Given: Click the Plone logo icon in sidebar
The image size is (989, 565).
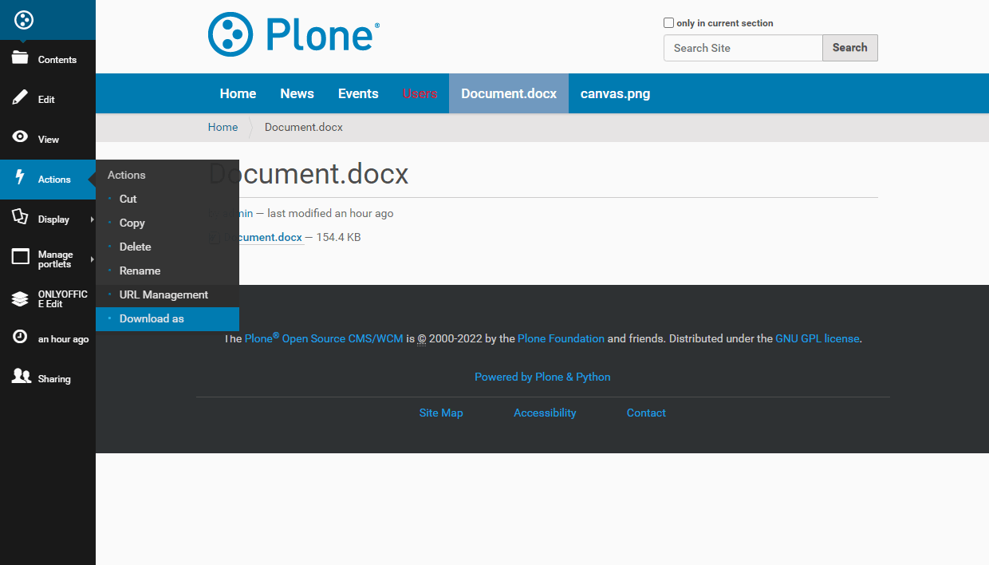Looking at the screenshot, I should 24,20.
